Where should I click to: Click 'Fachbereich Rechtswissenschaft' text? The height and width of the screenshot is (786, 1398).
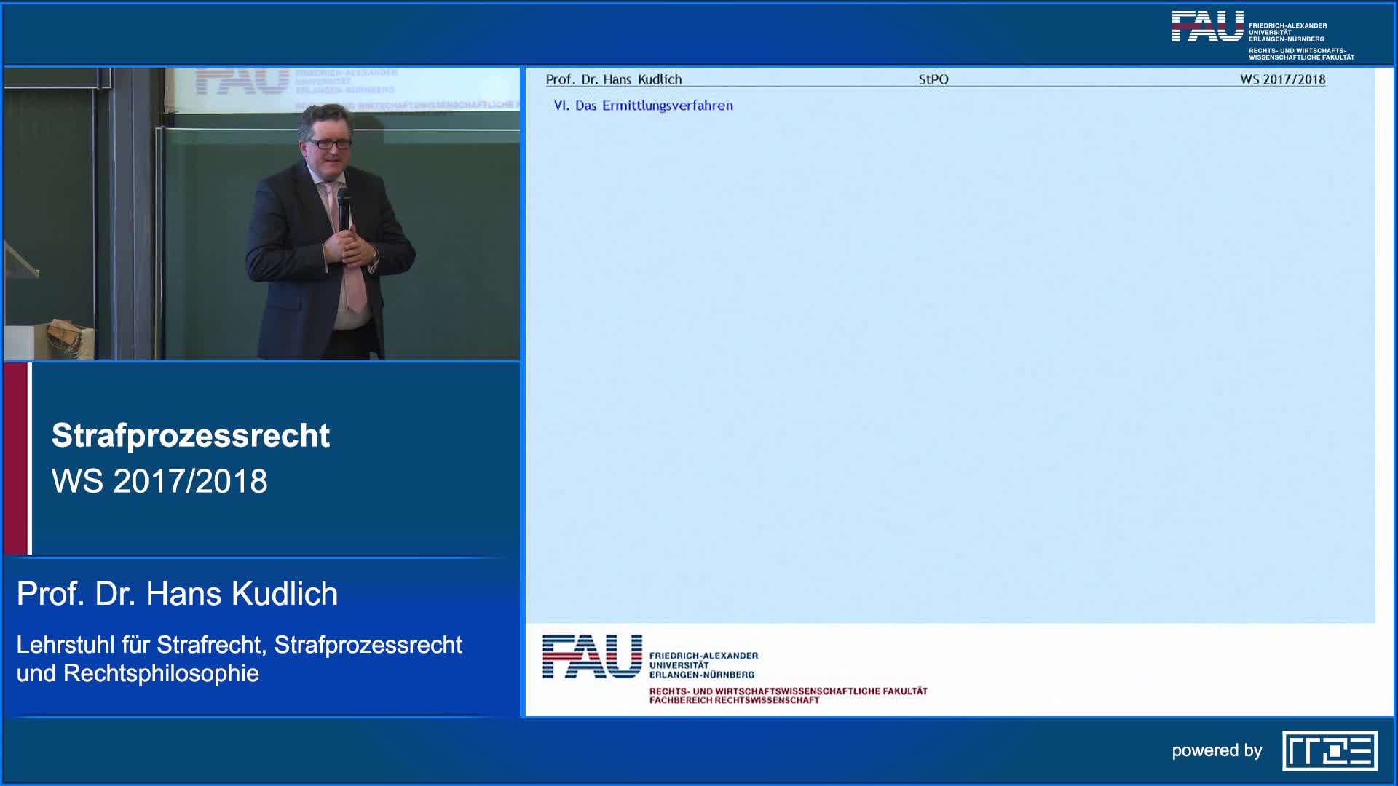(x=734, y=700)
